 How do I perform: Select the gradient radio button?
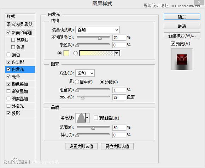(x=75, y=53)
